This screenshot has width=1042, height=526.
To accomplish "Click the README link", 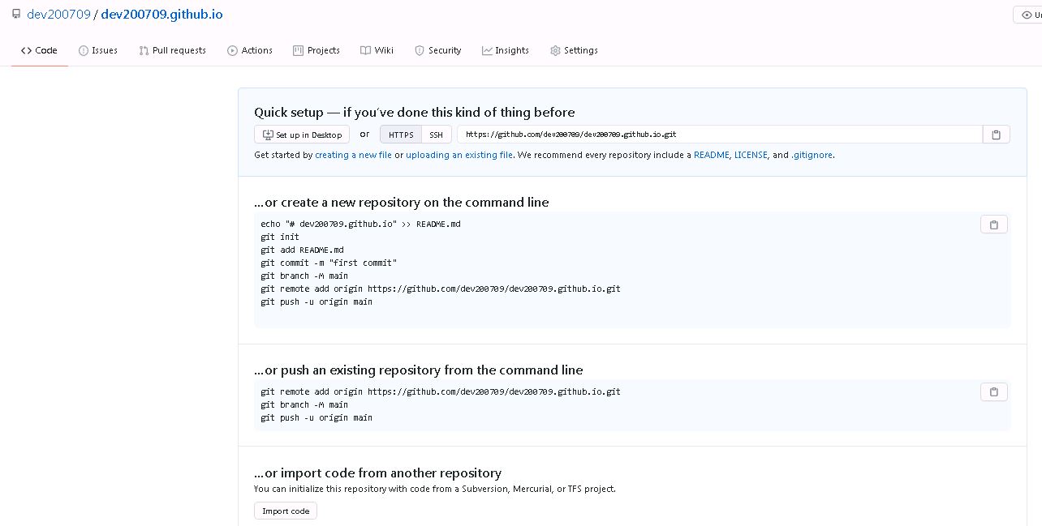I will [712, 155].
